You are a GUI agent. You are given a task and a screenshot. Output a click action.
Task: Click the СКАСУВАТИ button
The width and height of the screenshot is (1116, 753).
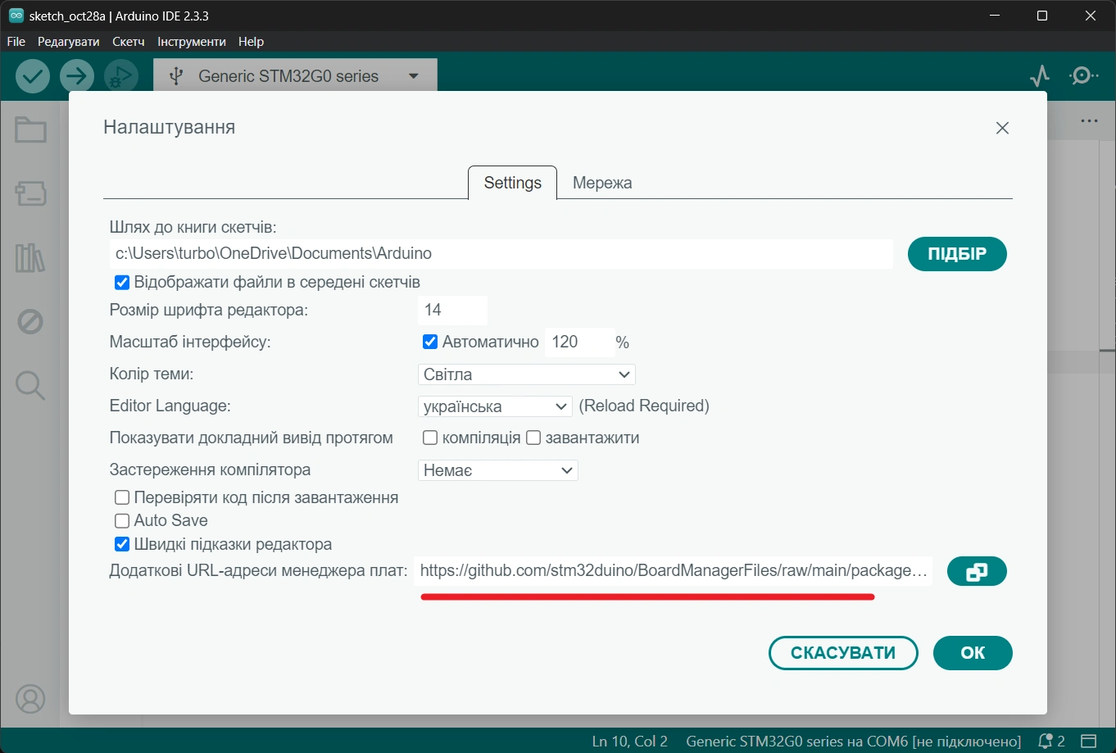click(x=843, y=653)
